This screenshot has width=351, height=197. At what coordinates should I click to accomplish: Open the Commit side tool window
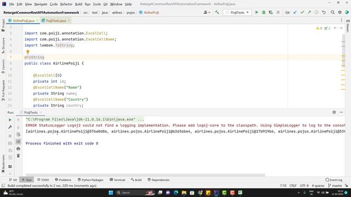coord(3,66)
